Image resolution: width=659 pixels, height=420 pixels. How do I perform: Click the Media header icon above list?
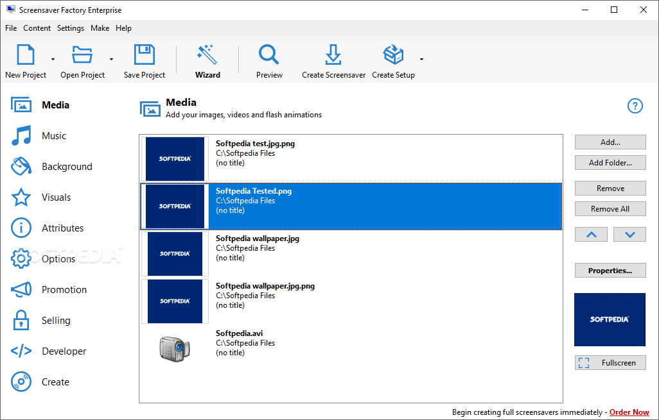[150, 109]
